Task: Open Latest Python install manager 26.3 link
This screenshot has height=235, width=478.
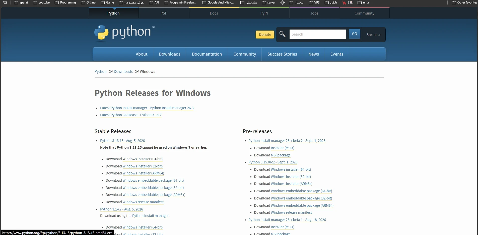Action: tap(147, 108)
